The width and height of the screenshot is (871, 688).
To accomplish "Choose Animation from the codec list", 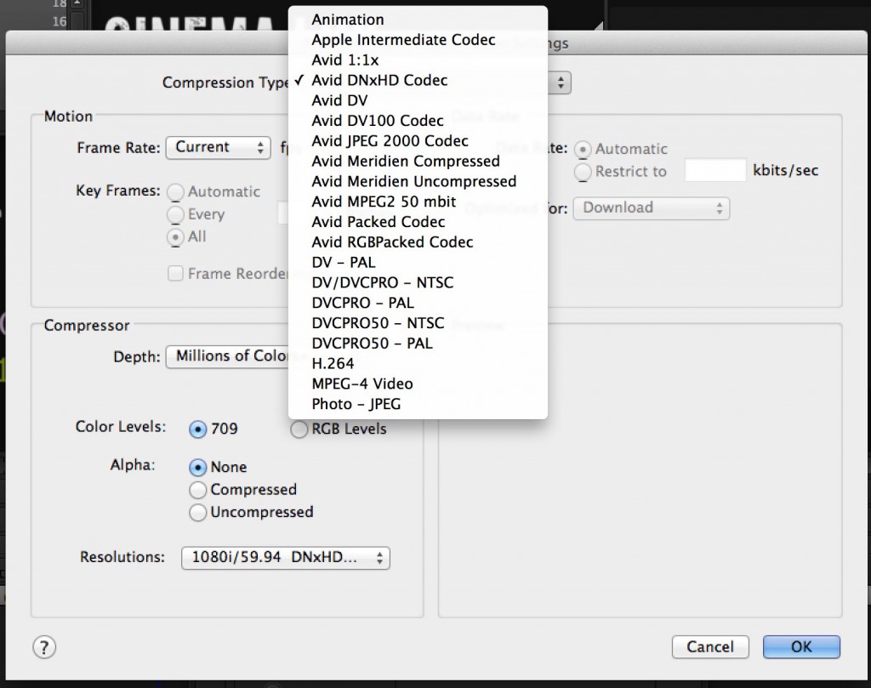I will (x=418, y=20).
